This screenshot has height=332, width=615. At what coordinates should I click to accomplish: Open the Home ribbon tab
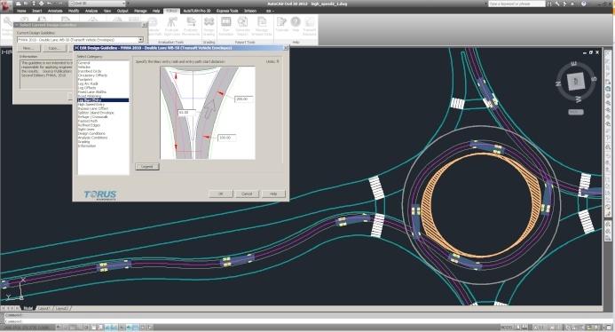(21, 11)
